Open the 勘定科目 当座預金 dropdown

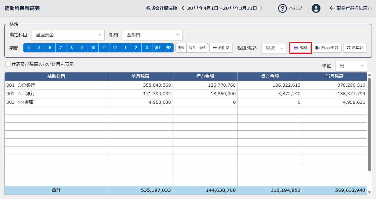(x=68, y=35)
